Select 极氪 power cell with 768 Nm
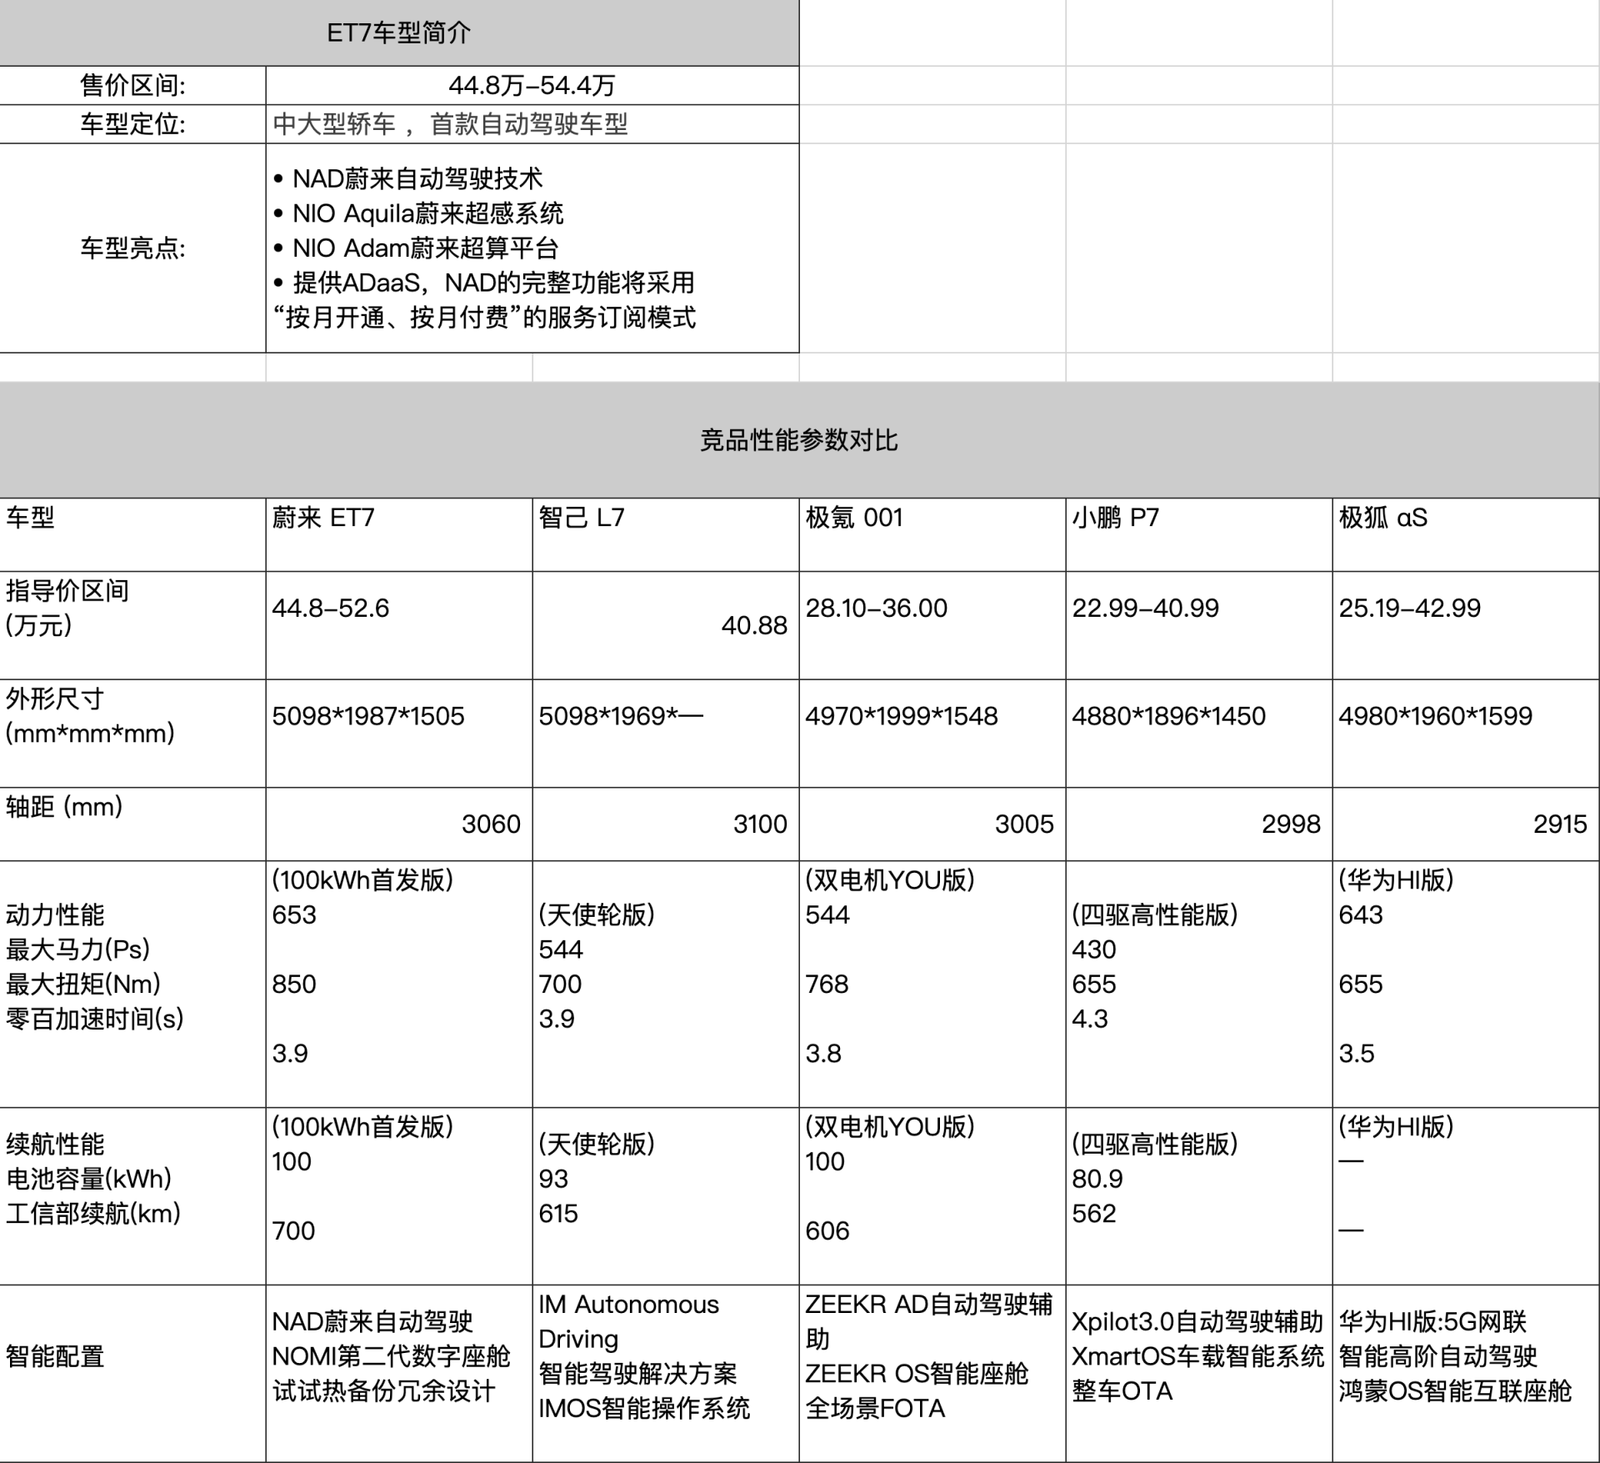 click(932, 984)
